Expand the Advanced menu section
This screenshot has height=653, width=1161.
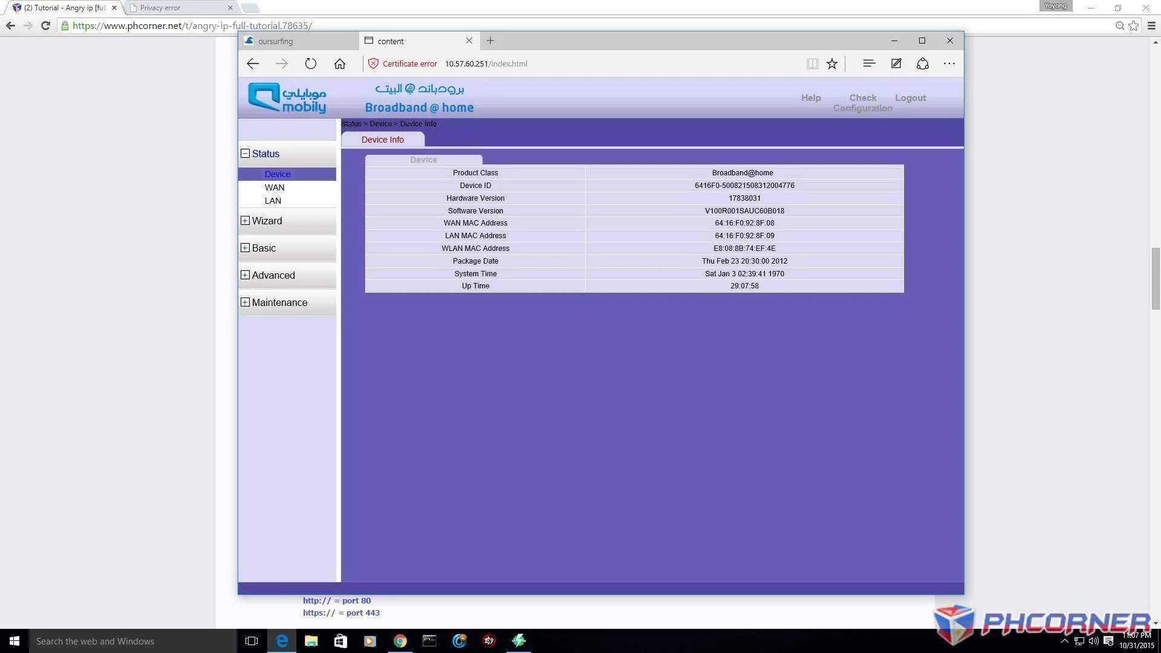tap(245, 275)
